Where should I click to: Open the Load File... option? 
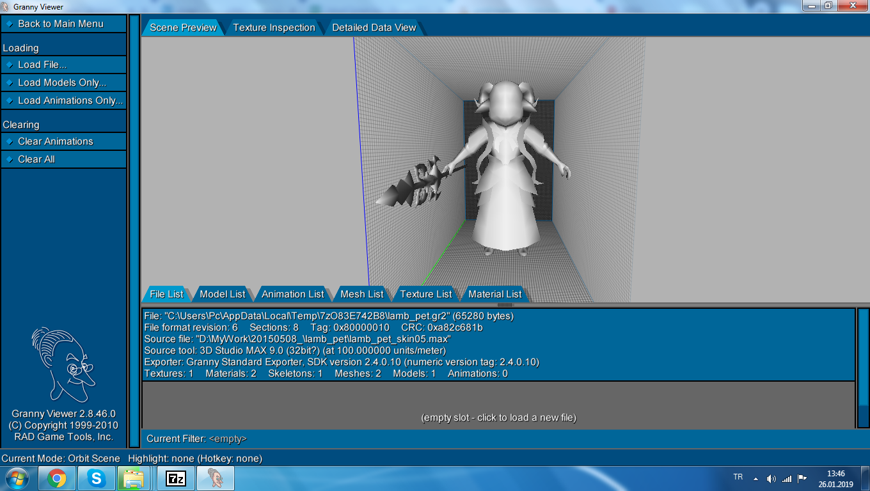click(x=42, y=65)
